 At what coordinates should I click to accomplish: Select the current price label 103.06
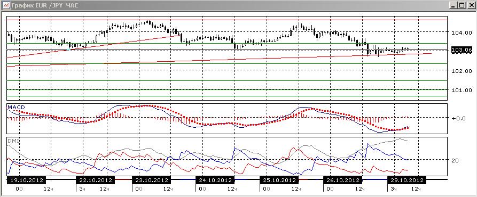tap(462, 50)
